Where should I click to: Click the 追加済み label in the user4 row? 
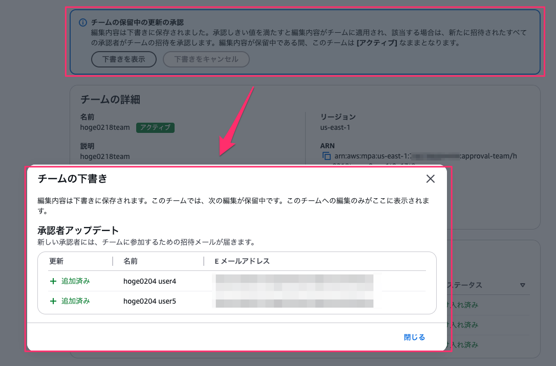[x=75, y=281]
